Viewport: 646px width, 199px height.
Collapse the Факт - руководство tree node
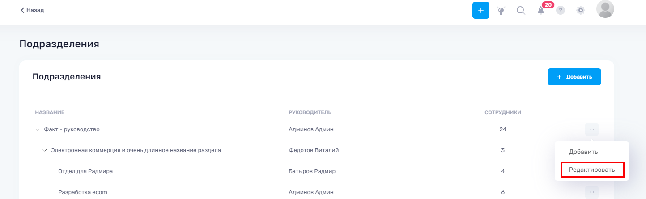[38, 129]
